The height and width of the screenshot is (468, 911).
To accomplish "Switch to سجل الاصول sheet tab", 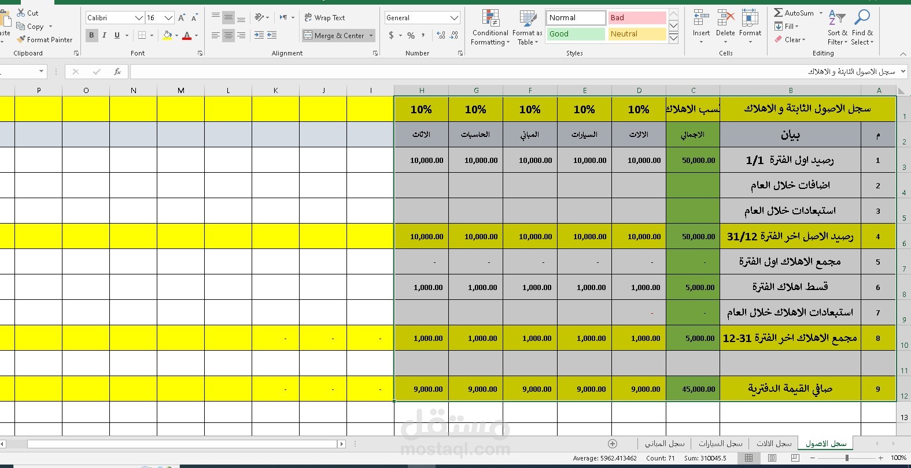I will (x=826, y=443).
